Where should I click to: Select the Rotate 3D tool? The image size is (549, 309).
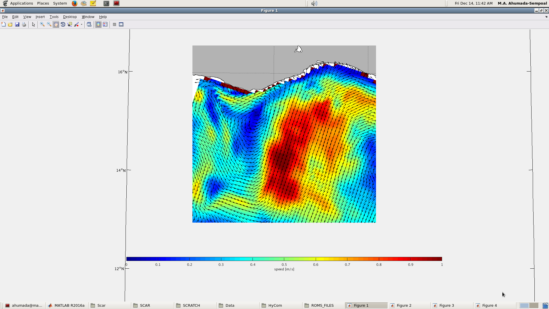(x=63, y=25)
